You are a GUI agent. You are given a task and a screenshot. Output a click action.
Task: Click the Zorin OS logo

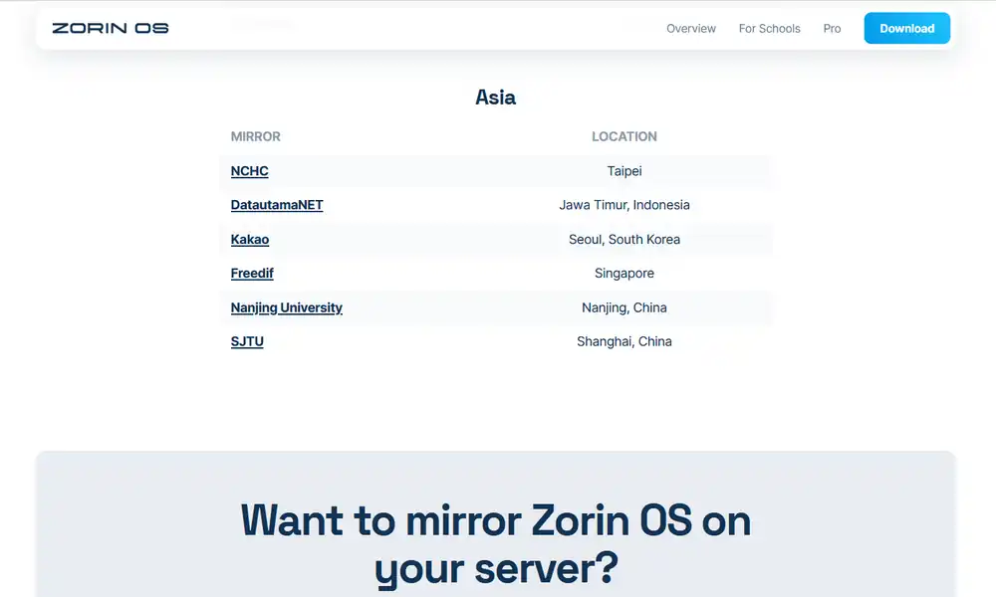coord(111,28)
